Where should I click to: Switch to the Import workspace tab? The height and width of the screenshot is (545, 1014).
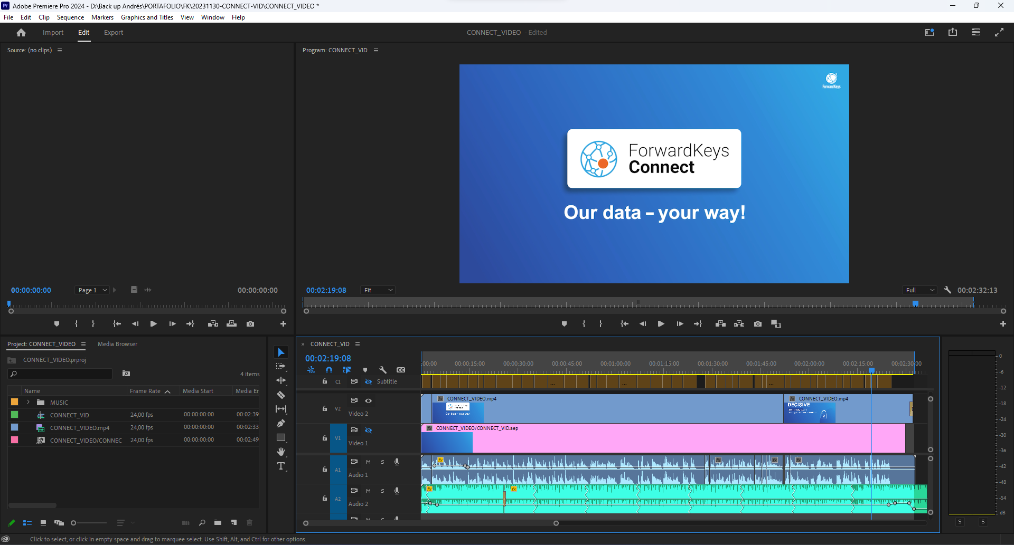tap(53, 33)
